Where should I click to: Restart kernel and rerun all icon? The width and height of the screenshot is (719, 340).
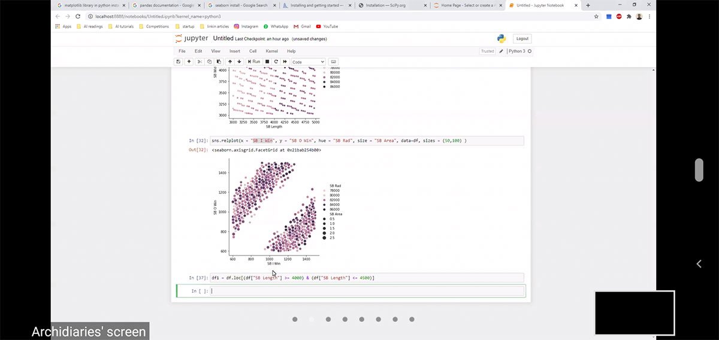(285, 62)
